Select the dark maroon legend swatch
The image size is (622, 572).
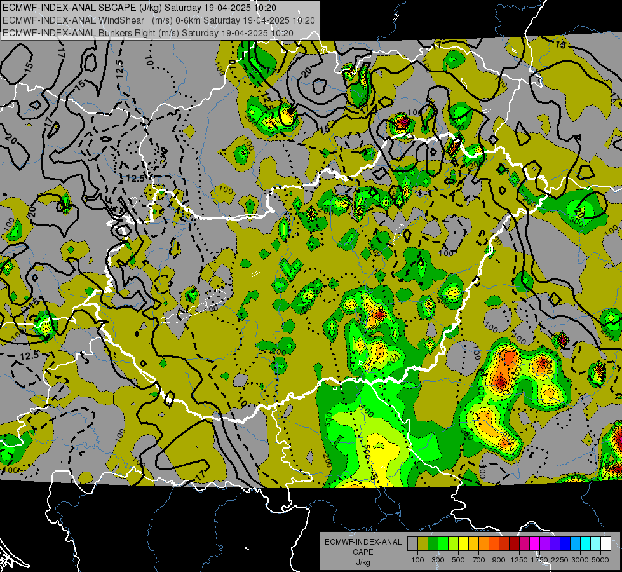[514, 544]
